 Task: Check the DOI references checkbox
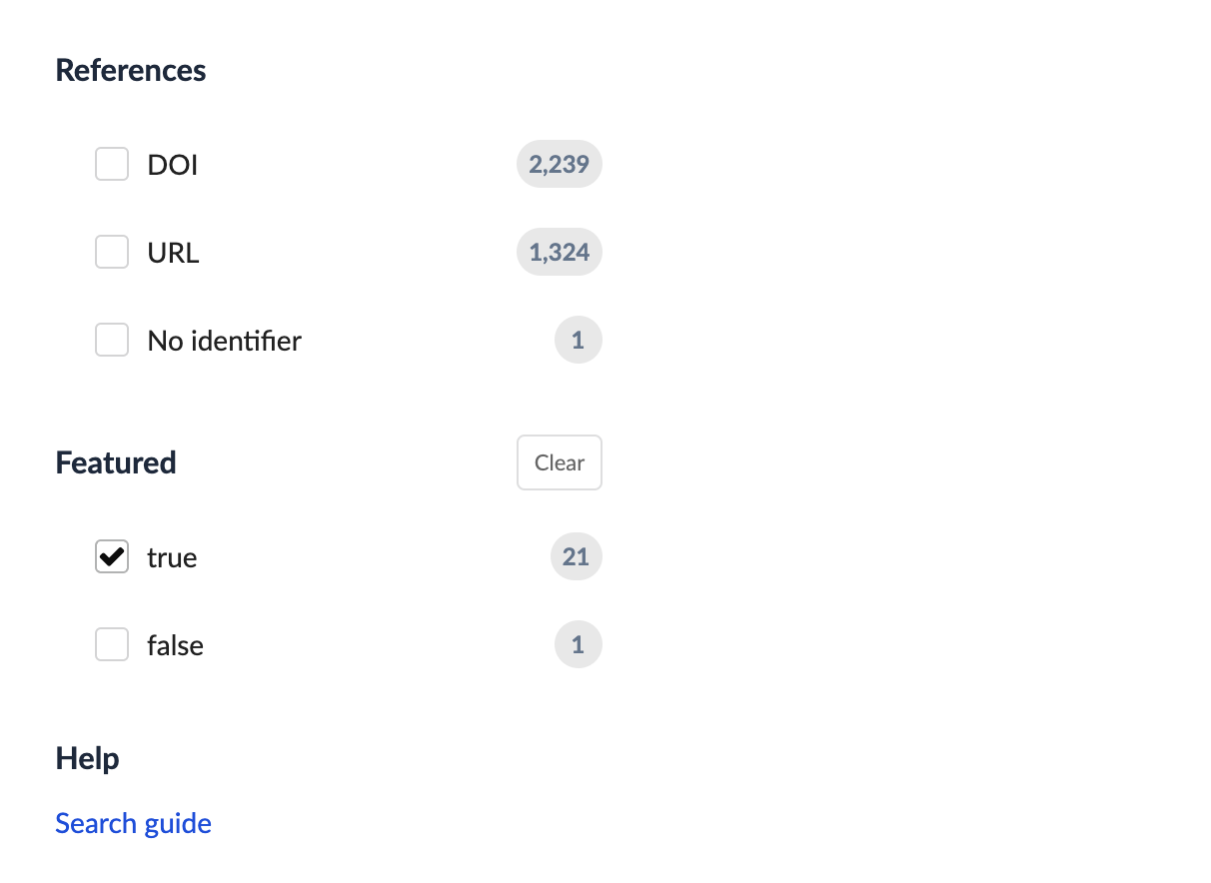[x=112, y=164]
